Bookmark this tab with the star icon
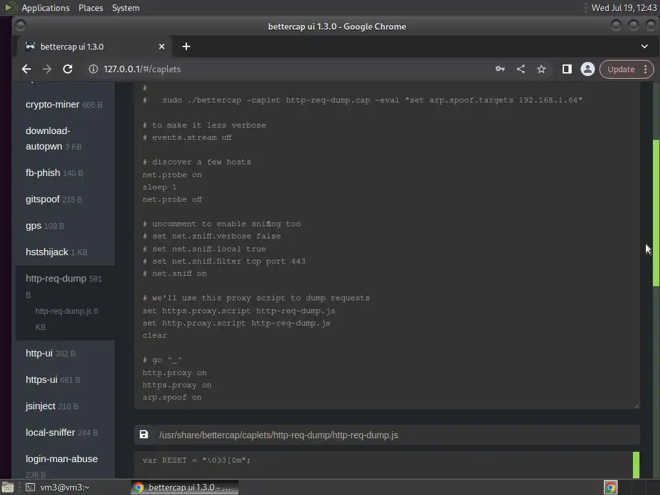The image size is (660, 495). coord(541,69)
